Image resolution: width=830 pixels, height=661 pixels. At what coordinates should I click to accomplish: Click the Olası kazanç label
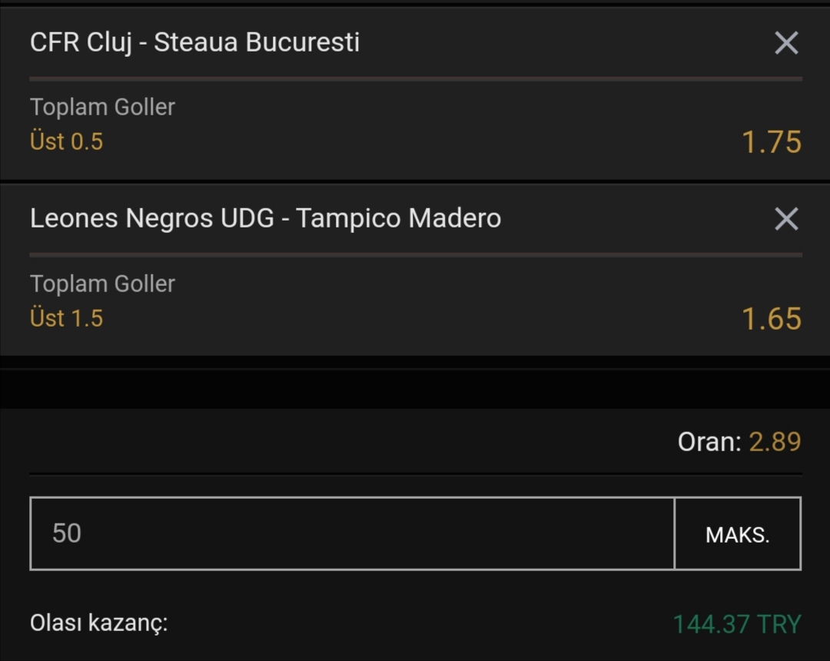click(x=99, y=623)
